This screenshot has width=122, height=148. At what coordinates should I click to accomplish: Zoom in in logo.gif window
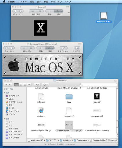(40, 11)
